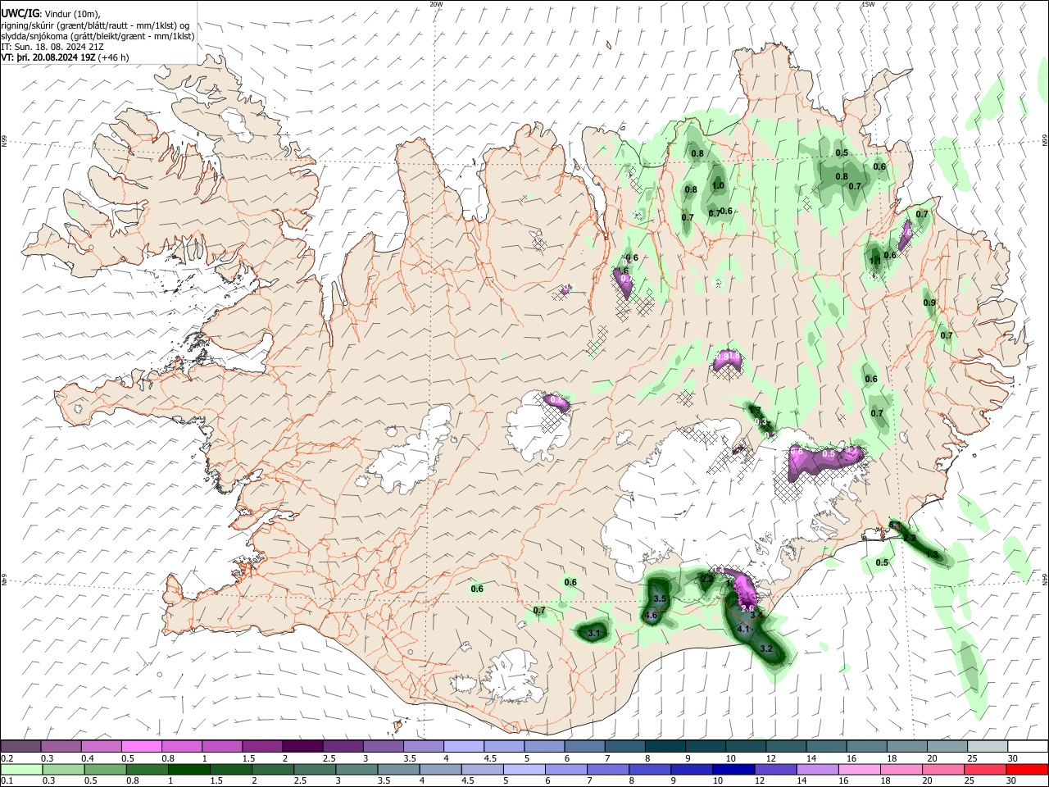Select the 3.2 value offshore in the south
This screenshot has width=1049, height=787.
766,648
